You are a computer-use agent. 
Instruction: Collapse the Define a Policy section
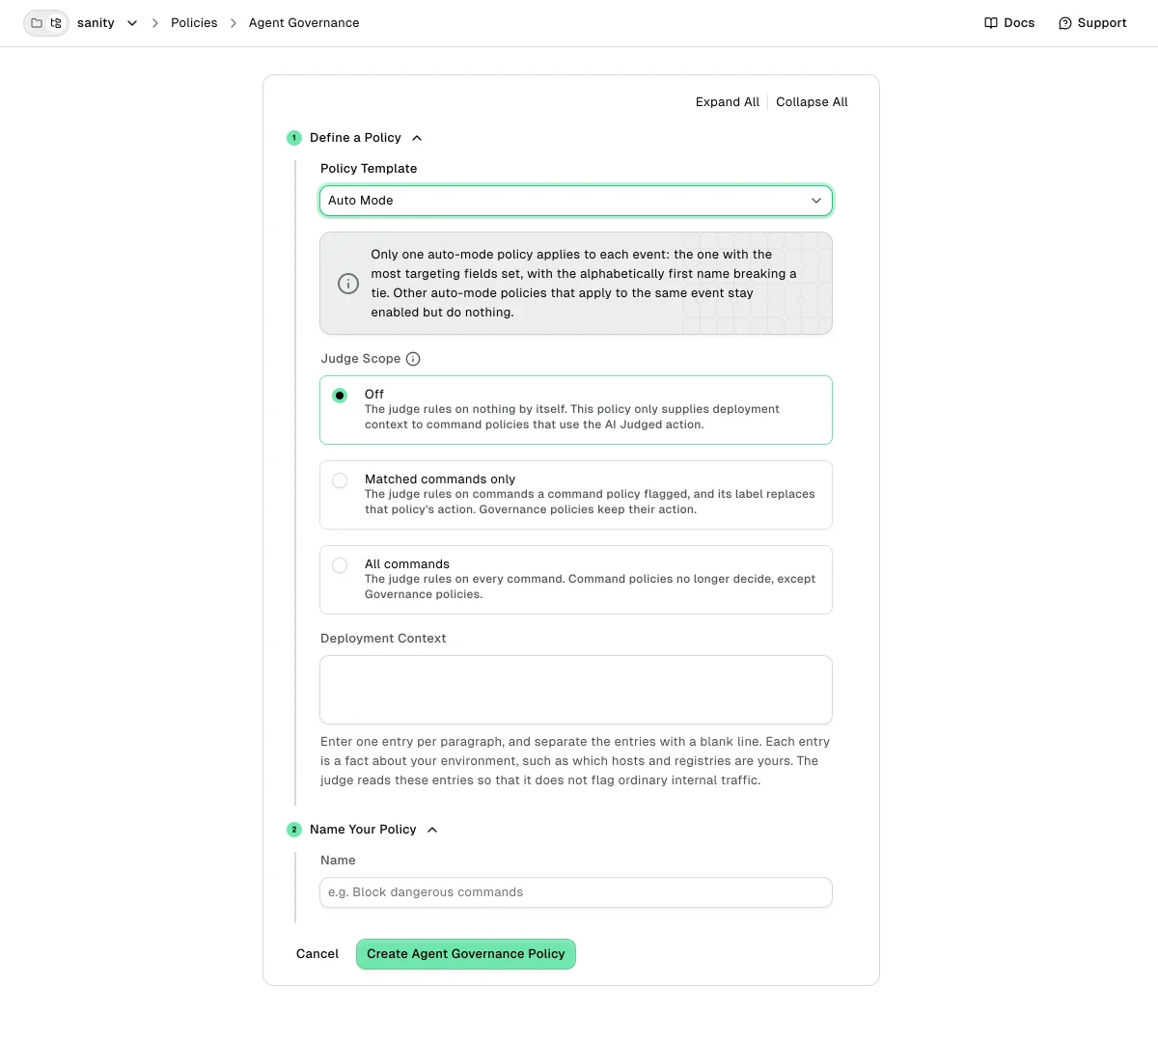417,138
